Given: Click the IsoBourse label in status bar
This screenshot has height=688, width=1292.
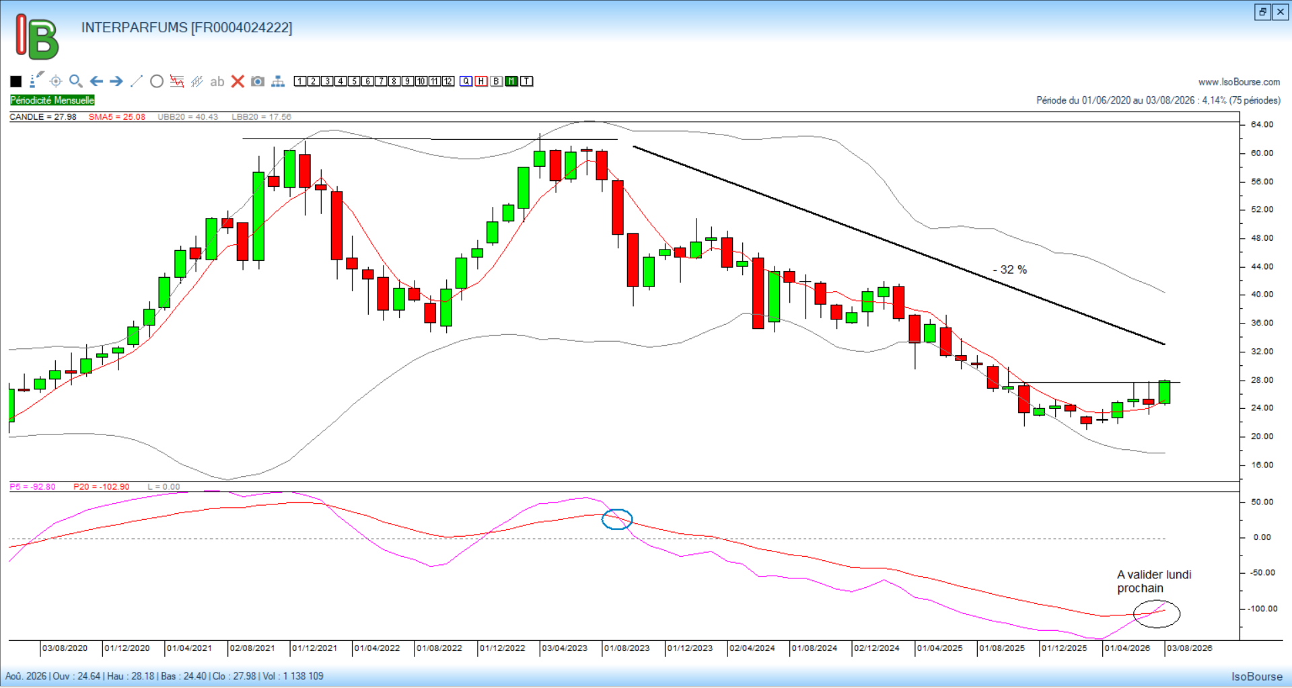Looking at the screenshot, I should pyautogui.click(x=1257, y=677).
